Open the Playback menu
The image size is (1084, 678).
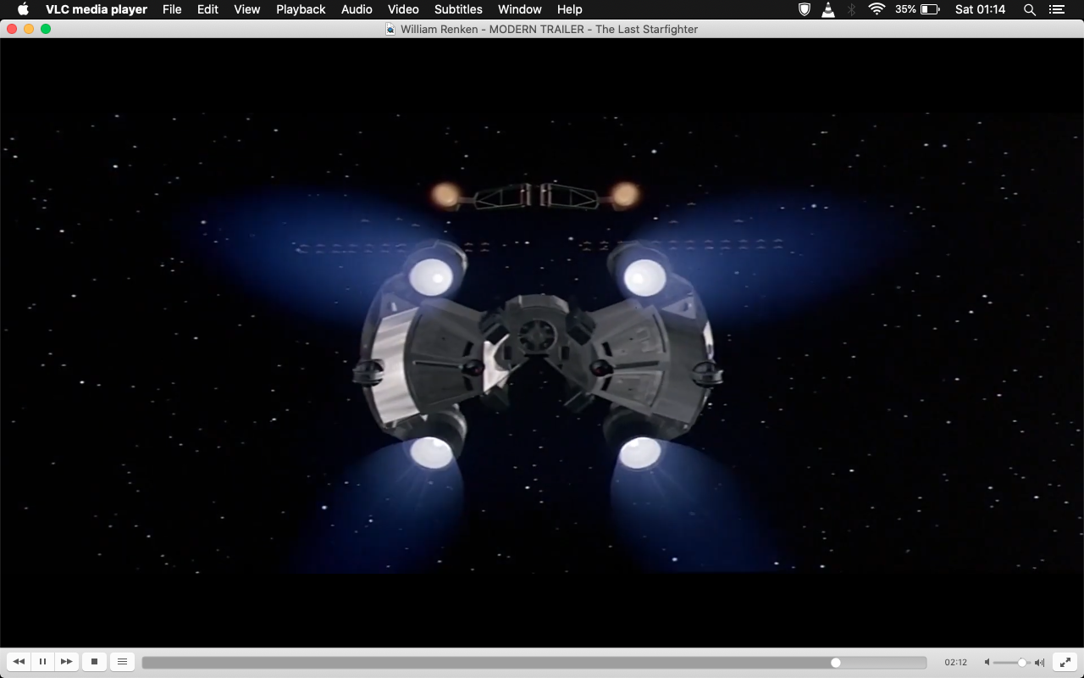click(x=301, y=9)
